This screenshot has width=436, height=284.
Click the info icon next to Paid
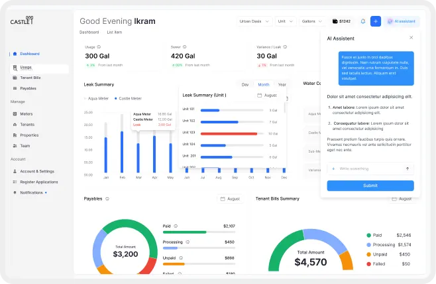pyautogui.click(x=176, y=226)
